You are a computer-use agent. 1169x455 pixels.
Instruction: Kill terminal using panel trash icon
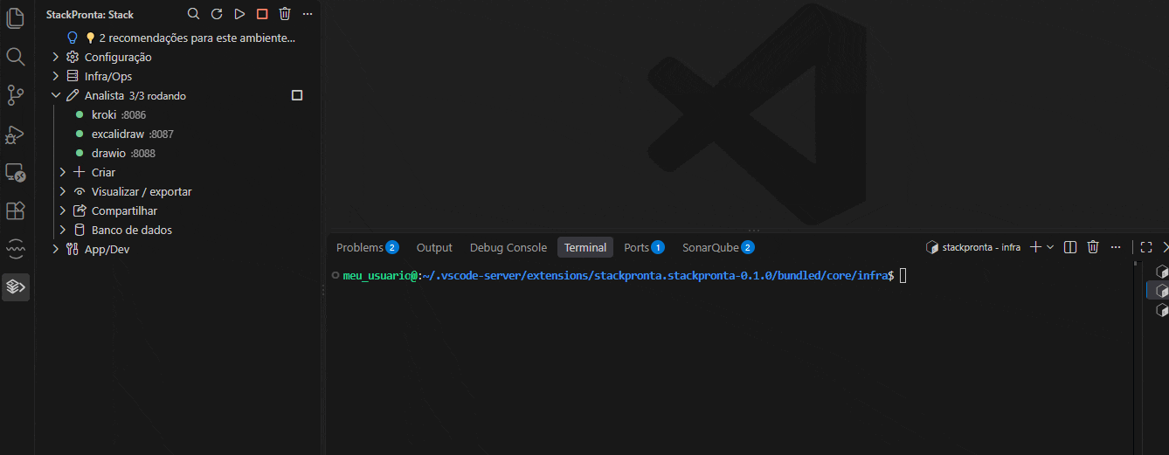[1093, 247]
